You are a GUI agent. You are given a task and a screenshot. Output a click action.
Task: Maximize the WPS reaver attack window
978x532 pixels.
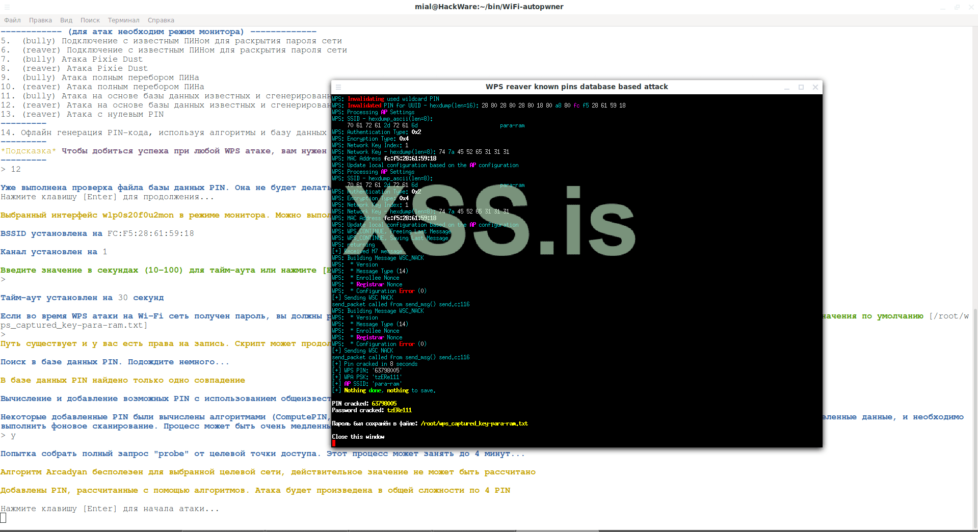pos(801,87)
